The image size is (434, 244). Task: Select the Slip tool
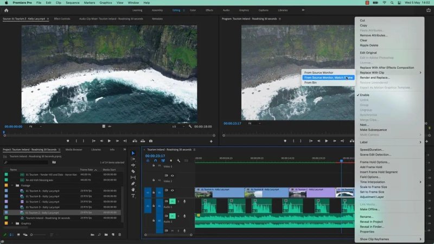[133, 177]
